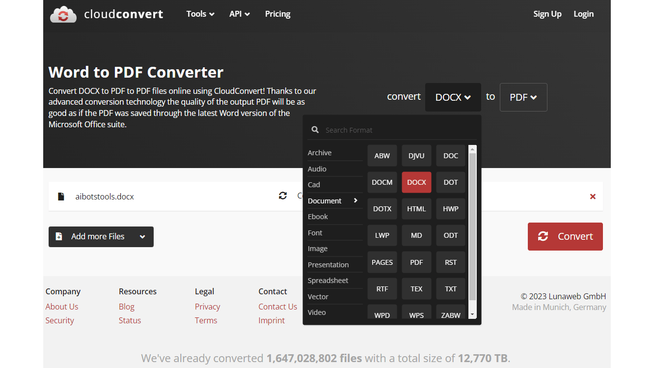This screenshot has width=654, height=368.
Task: Open the Privacy footer link
Action: pyautogui.click(x=208, y=307)
